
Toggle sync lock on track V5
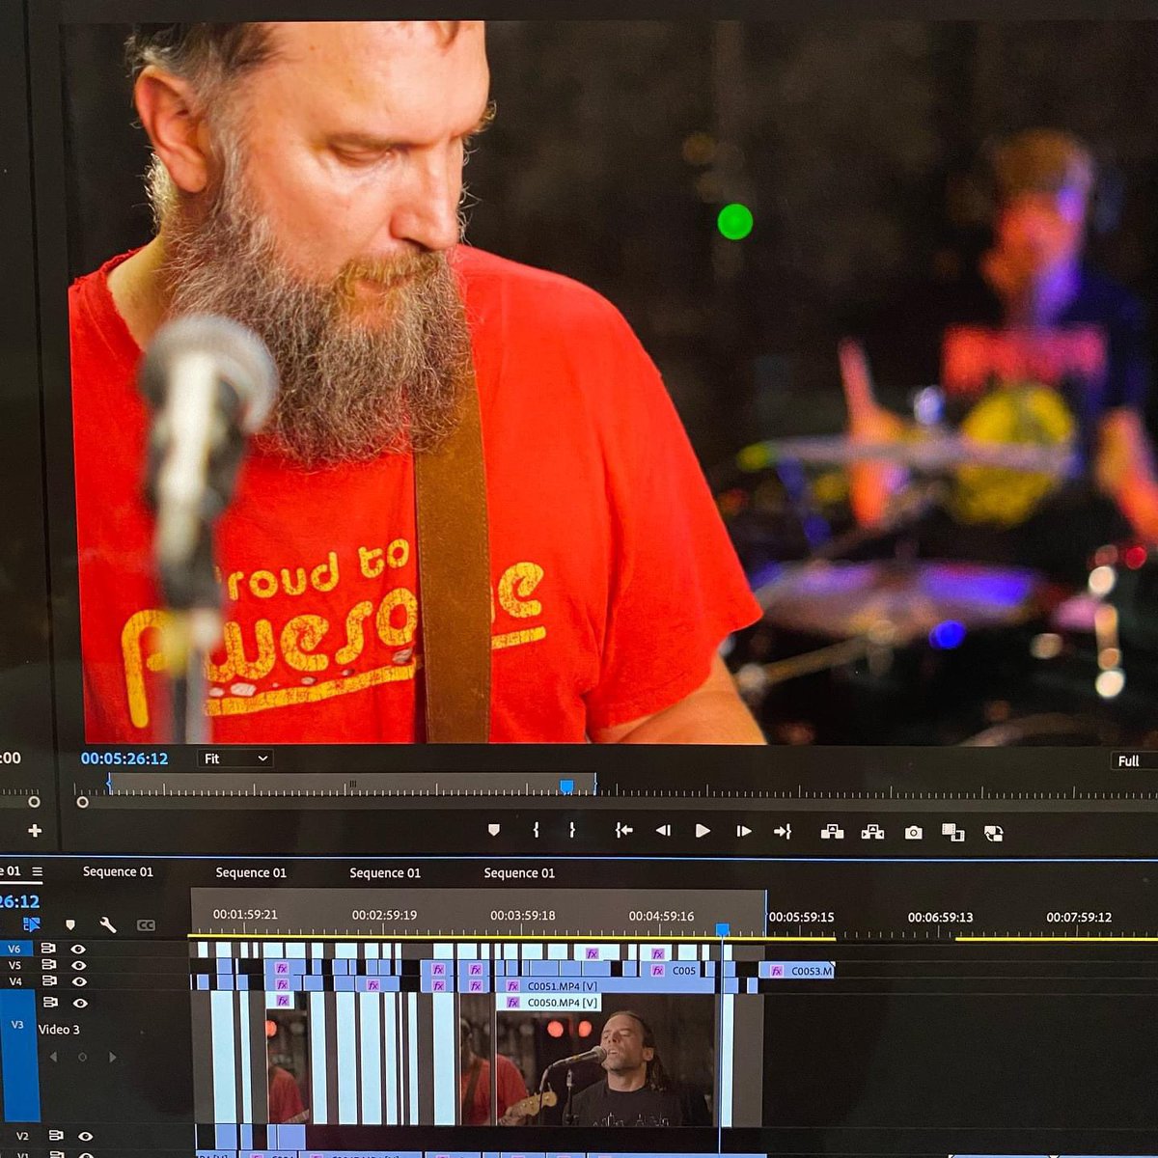point(48,965)
